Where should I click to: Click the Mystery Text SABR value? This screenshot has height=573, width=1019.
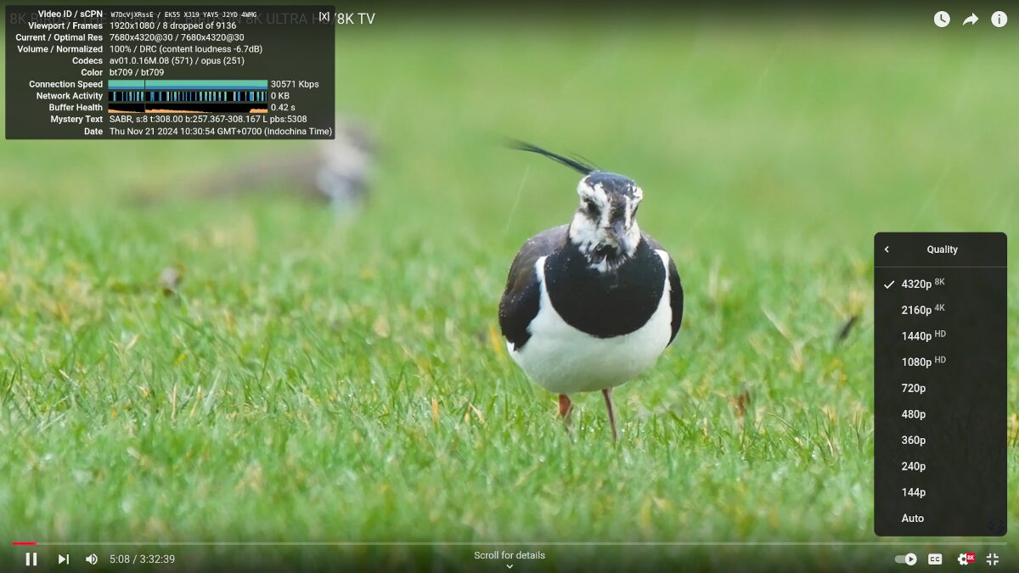(x=208, y=120)
